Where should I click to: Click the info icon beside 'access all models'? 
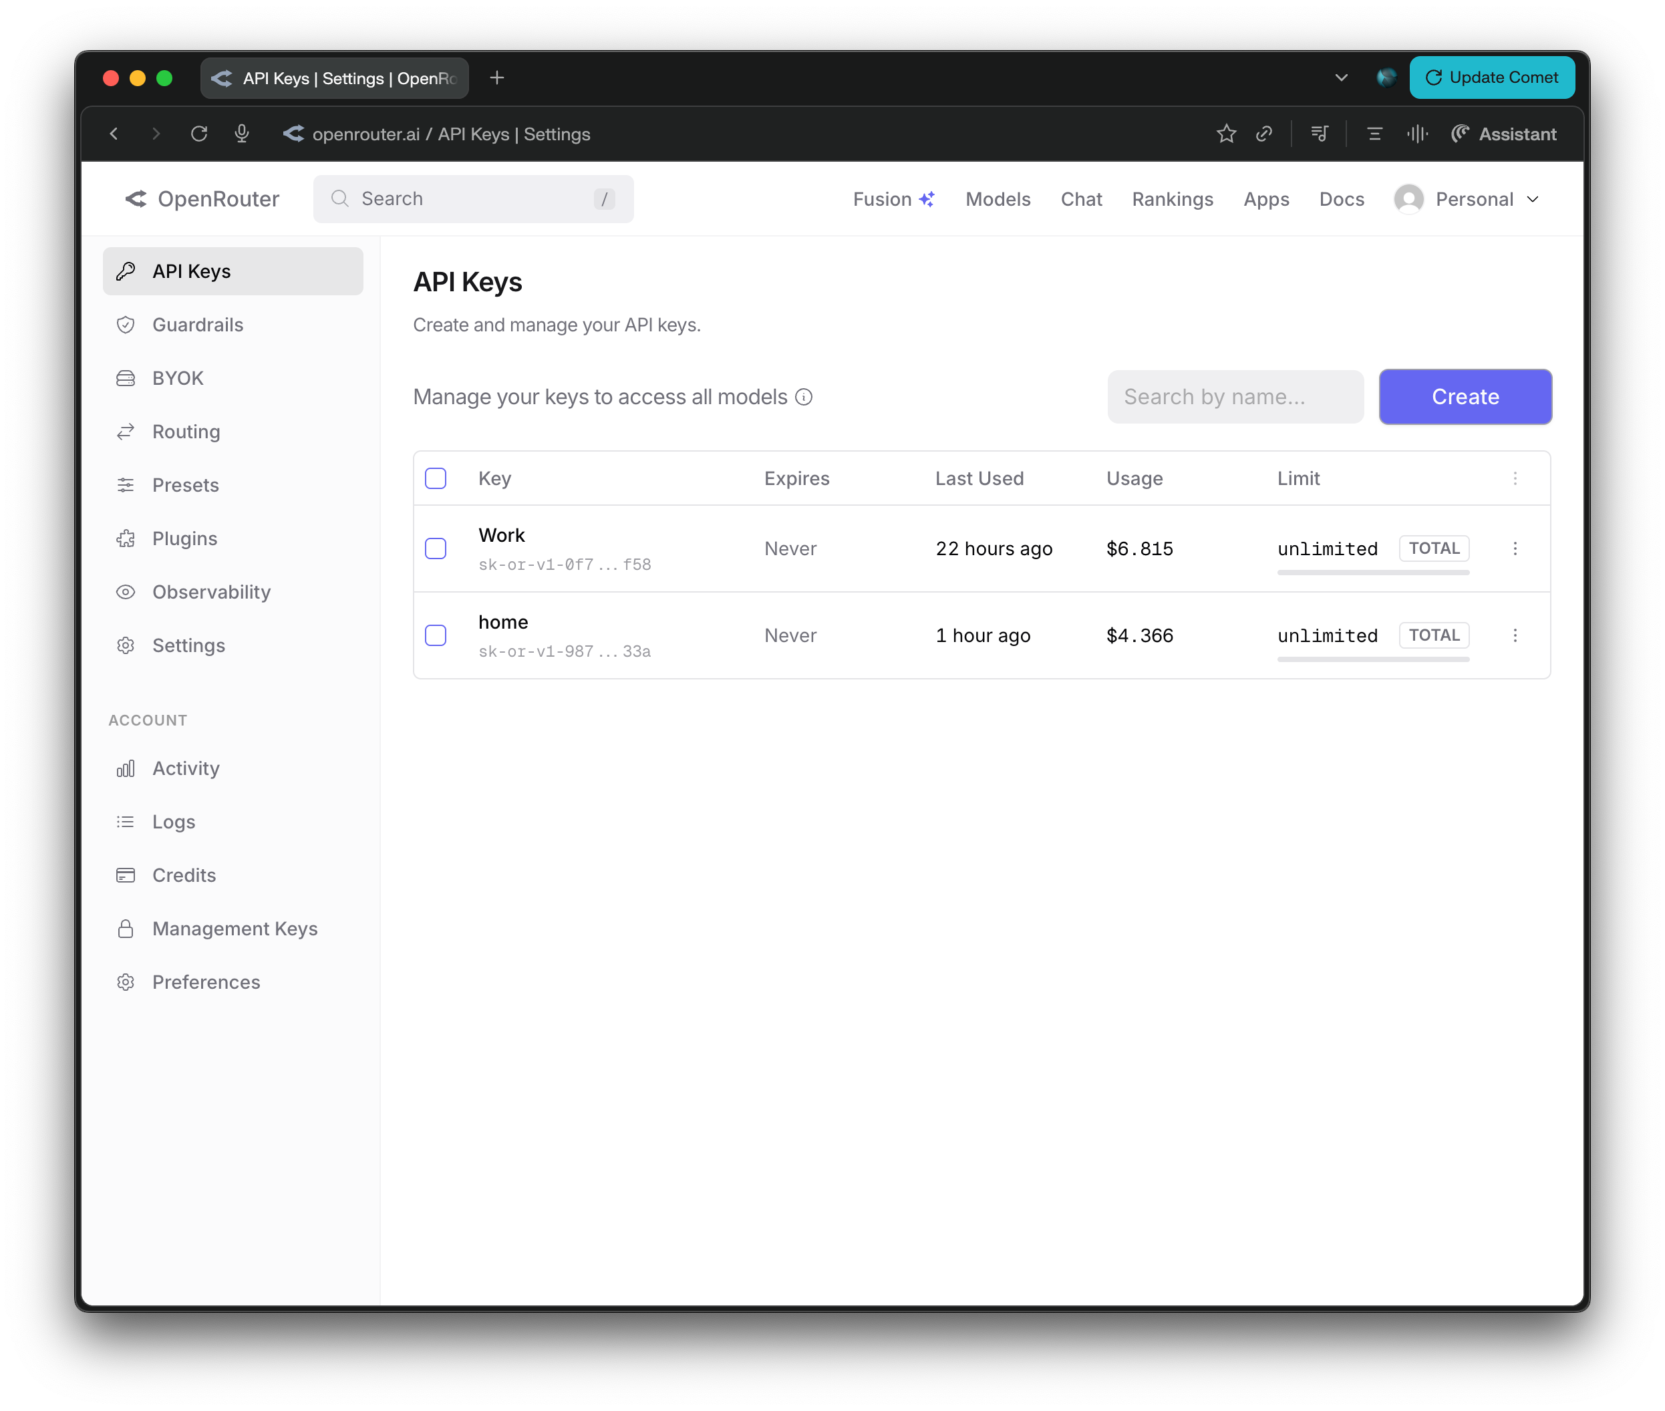click(804, 397)
